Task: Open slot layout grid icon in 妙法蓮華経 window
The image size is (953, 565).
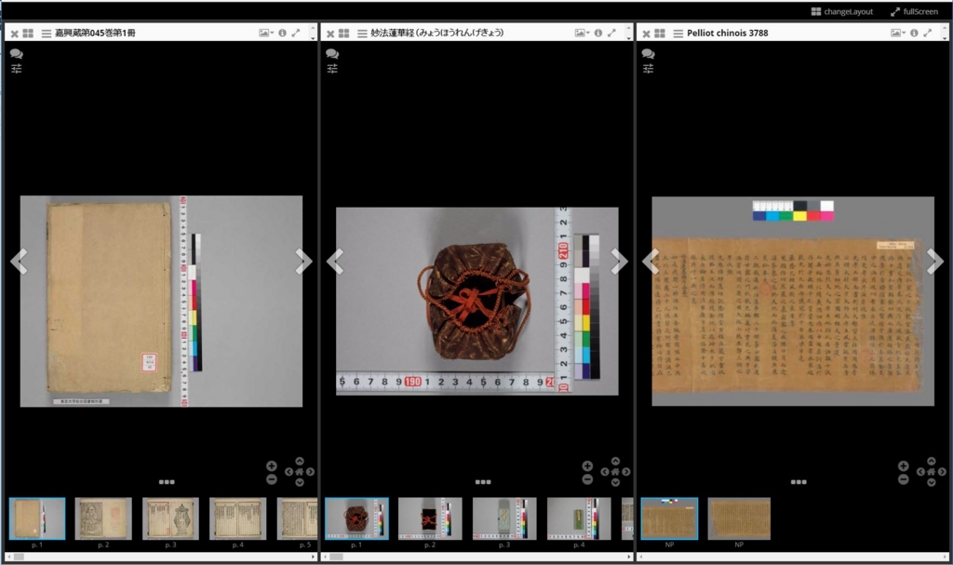Action: coord(344,34)
